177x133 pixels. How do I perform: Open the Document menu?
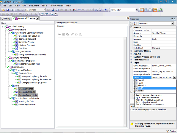[34, 6]
